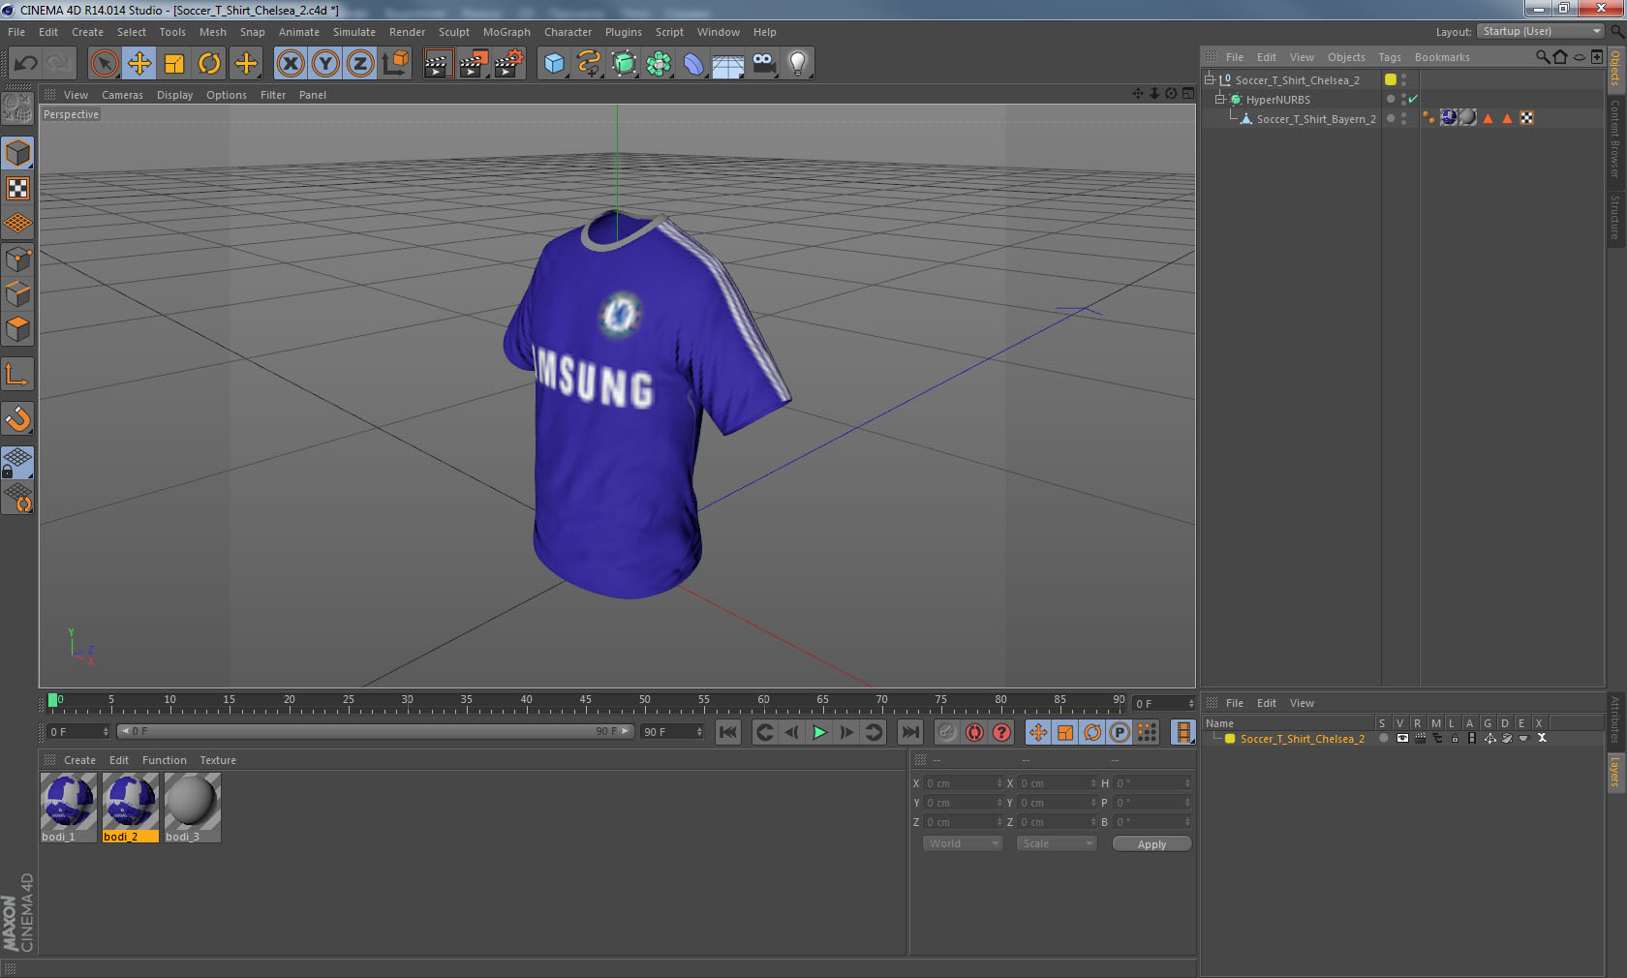Collapse Soccer_T_Shirt_Chelsea_2 tree node
This screenshot has height=978, width=1627.
[x=1210, y=79]
